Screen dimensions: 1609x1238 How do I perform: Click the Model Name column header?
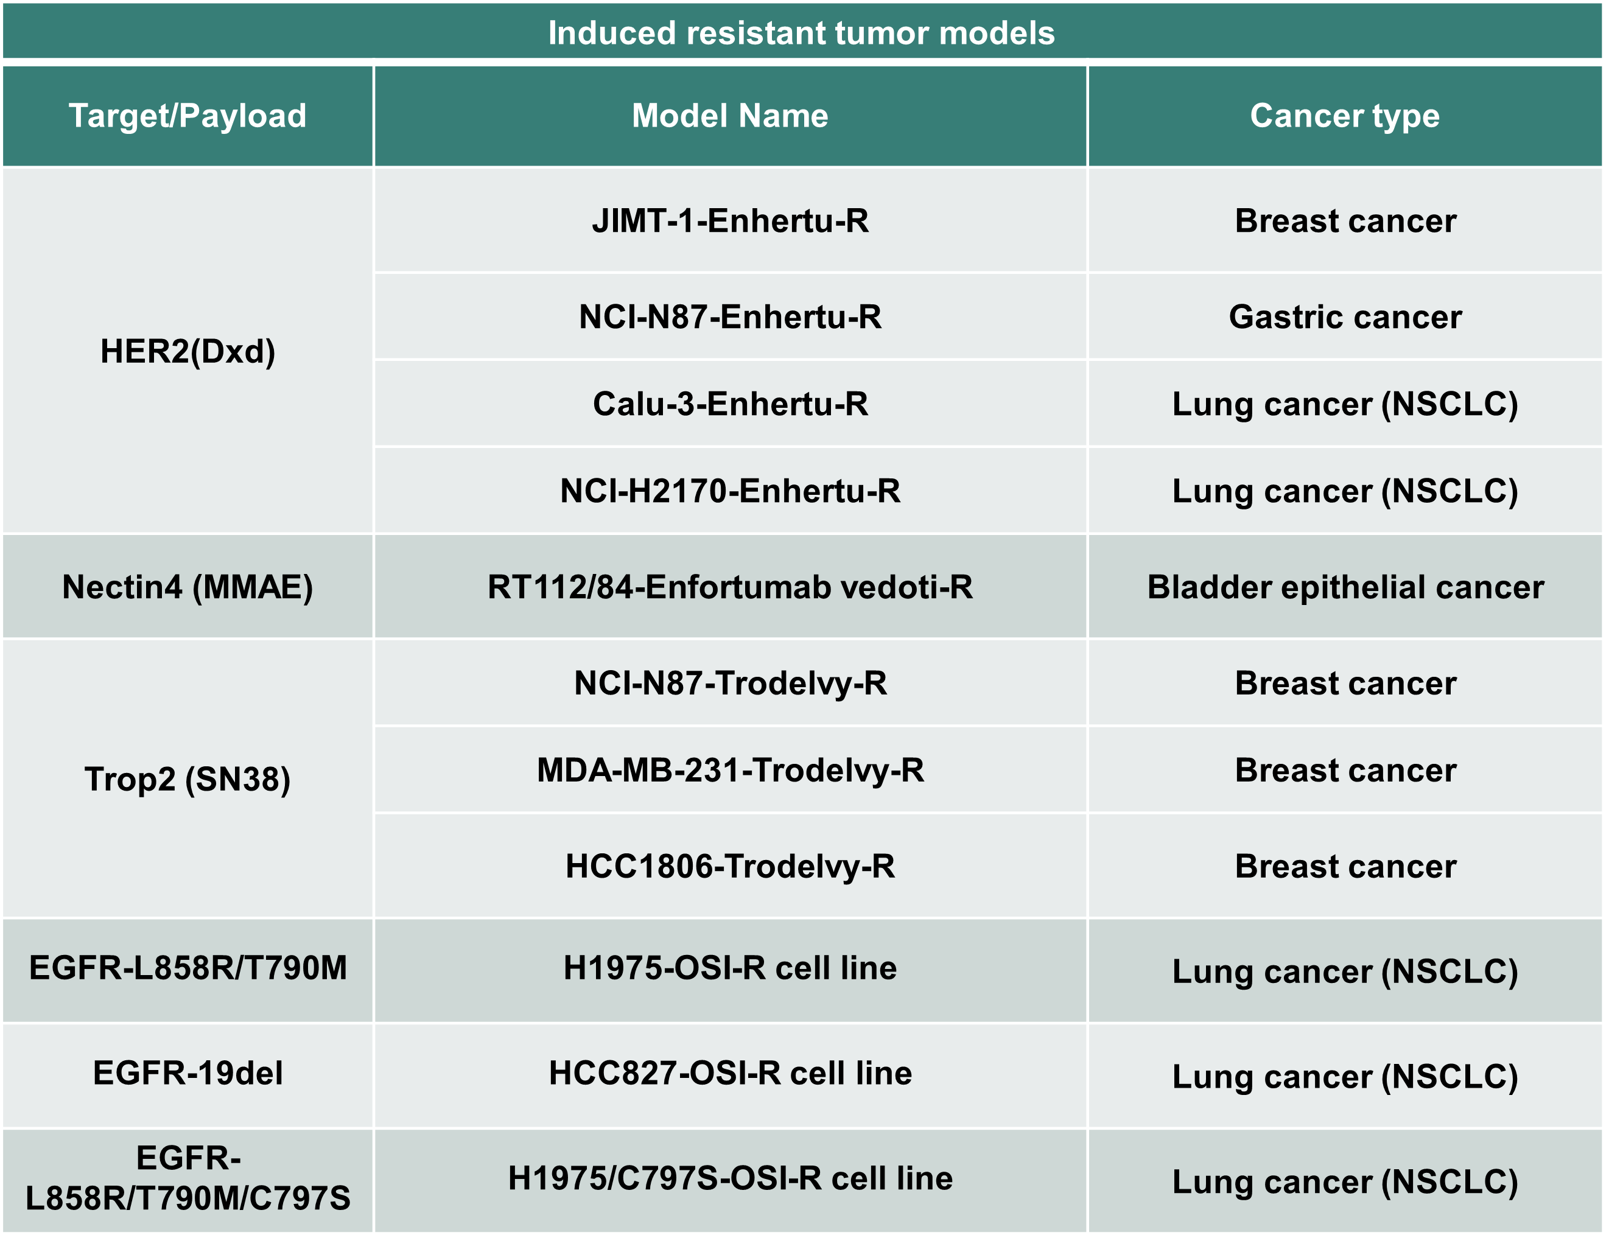(730, 116)
